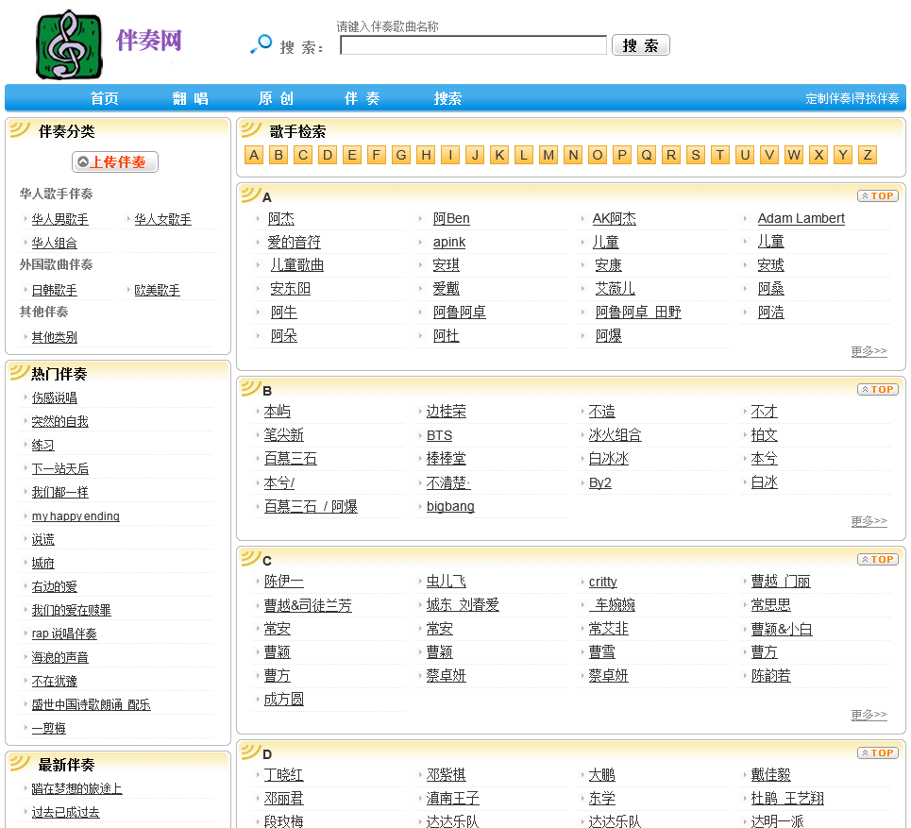Click the 搜索 submit button
911x828 pixels.
click(x=640, y=45)
